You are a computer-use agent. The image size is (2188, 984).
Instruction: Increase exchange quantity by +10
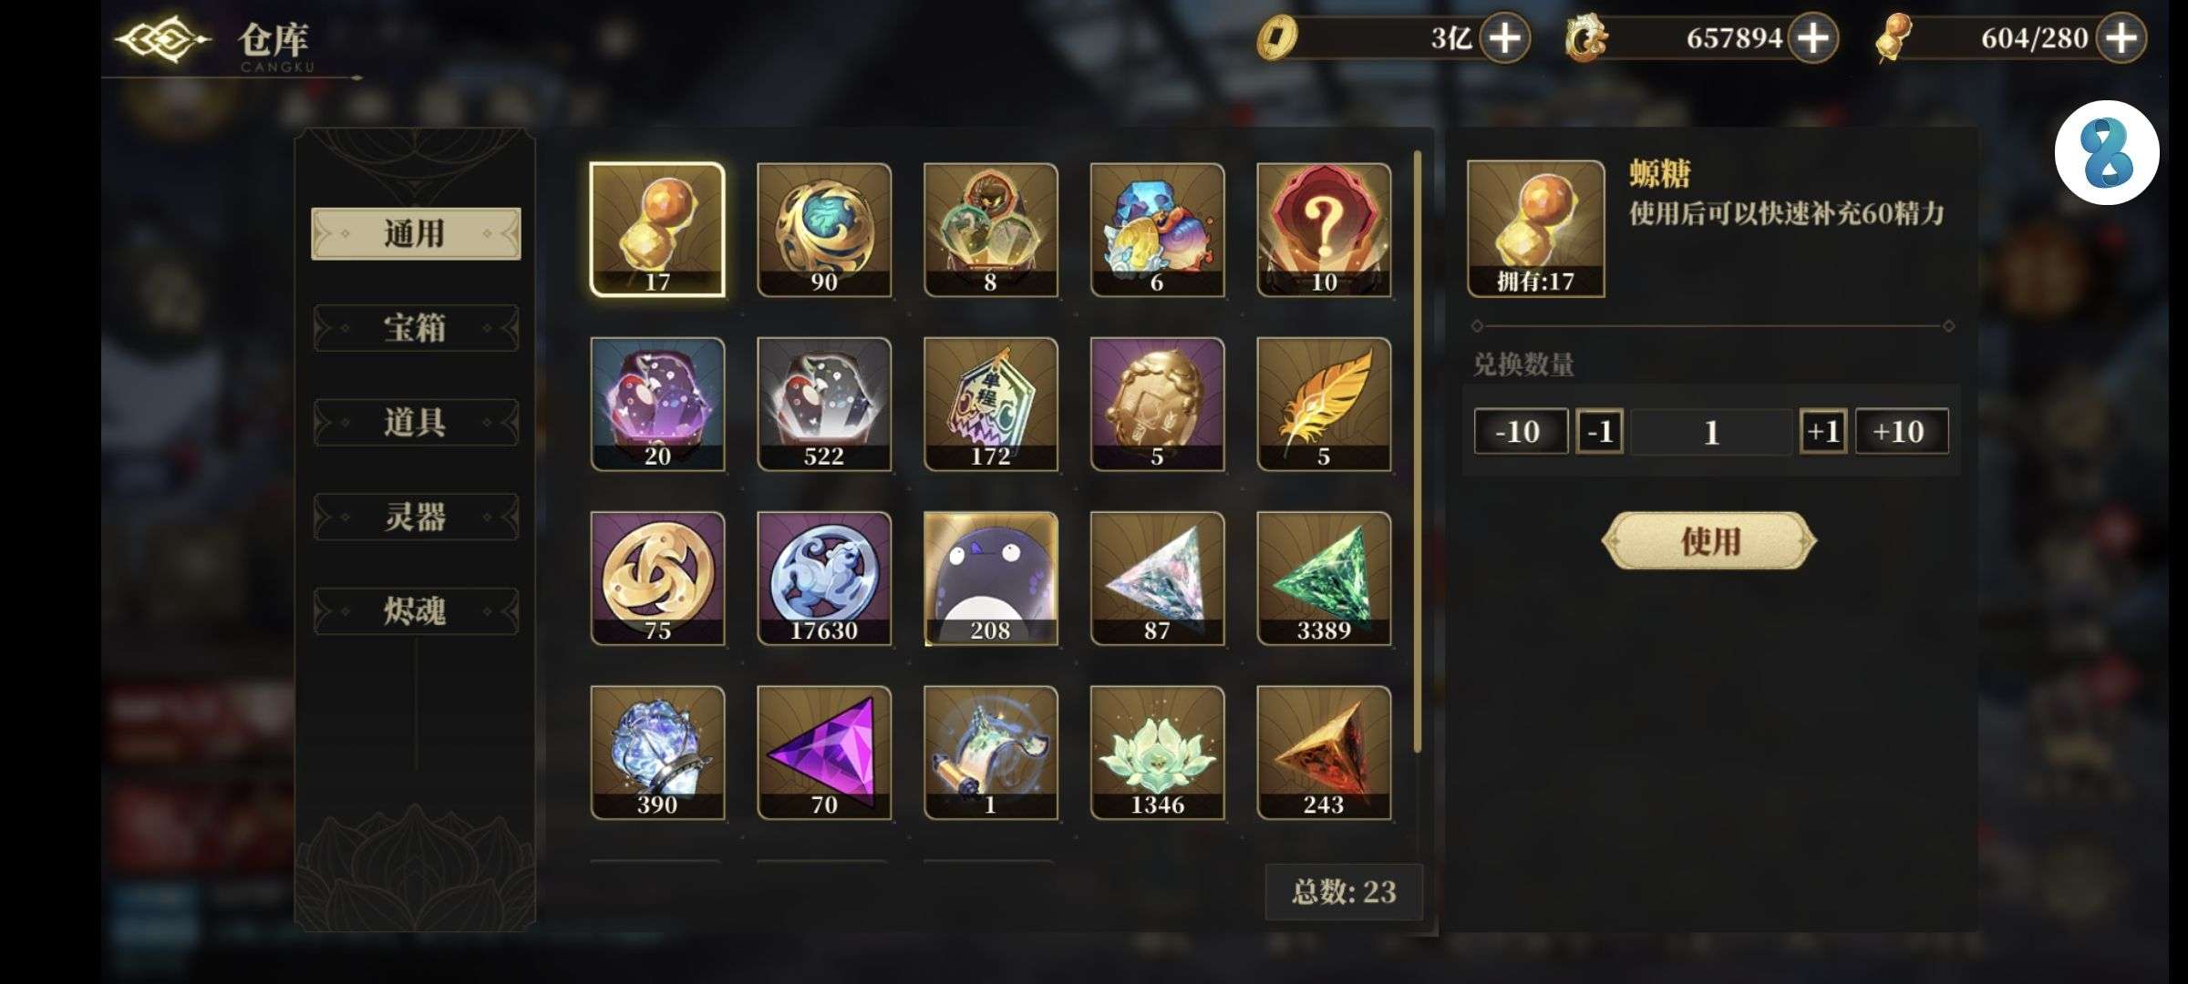click(1902, 431)
